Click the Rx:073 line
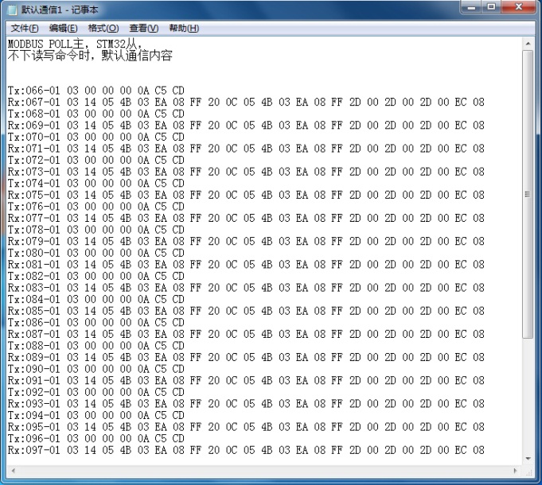This screenshot has width=542, height=485. [246, 172]
